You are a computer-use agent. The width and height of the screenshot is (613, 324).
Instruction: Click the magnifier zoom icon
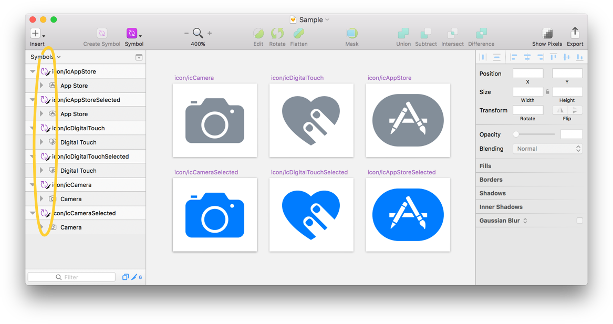click(x=198, y=33)
